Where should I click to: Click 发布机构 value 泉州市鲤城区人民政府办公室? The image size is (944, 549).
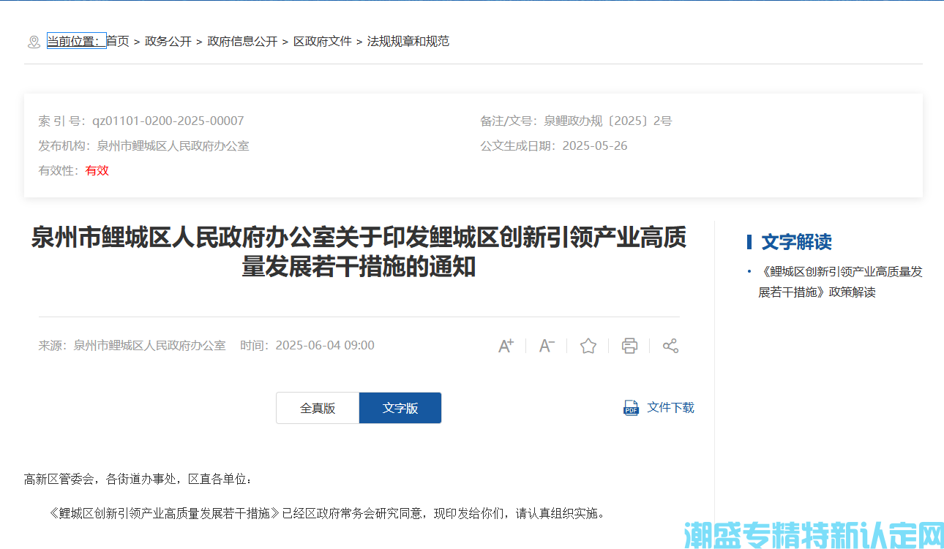point(173,146)
